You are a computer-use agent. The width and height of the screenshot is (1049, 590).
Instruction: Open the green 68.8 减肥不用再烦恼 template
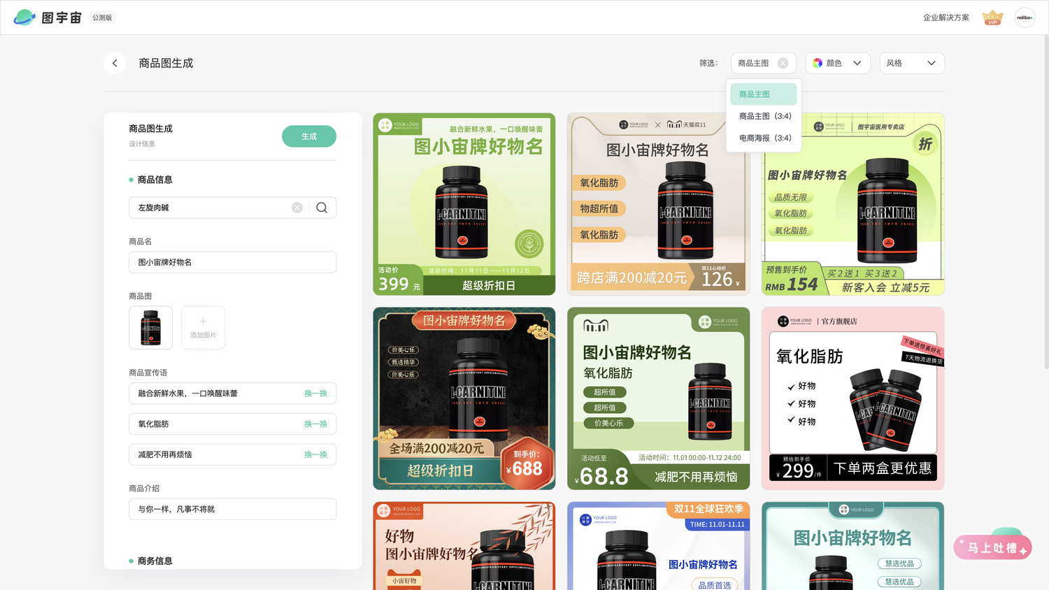point(659,398)
